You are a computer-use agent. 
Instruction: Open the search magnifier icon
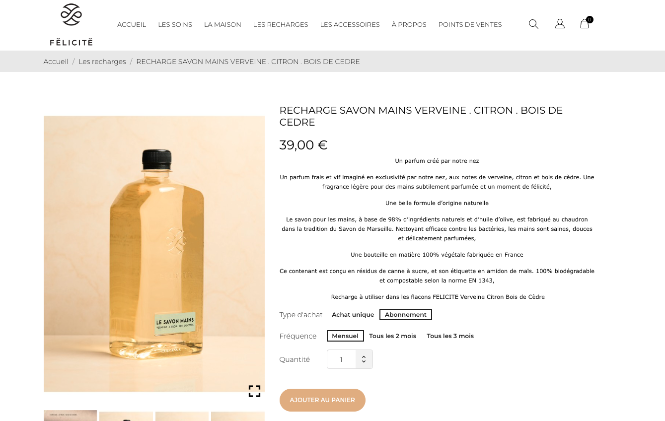point(533,24)
